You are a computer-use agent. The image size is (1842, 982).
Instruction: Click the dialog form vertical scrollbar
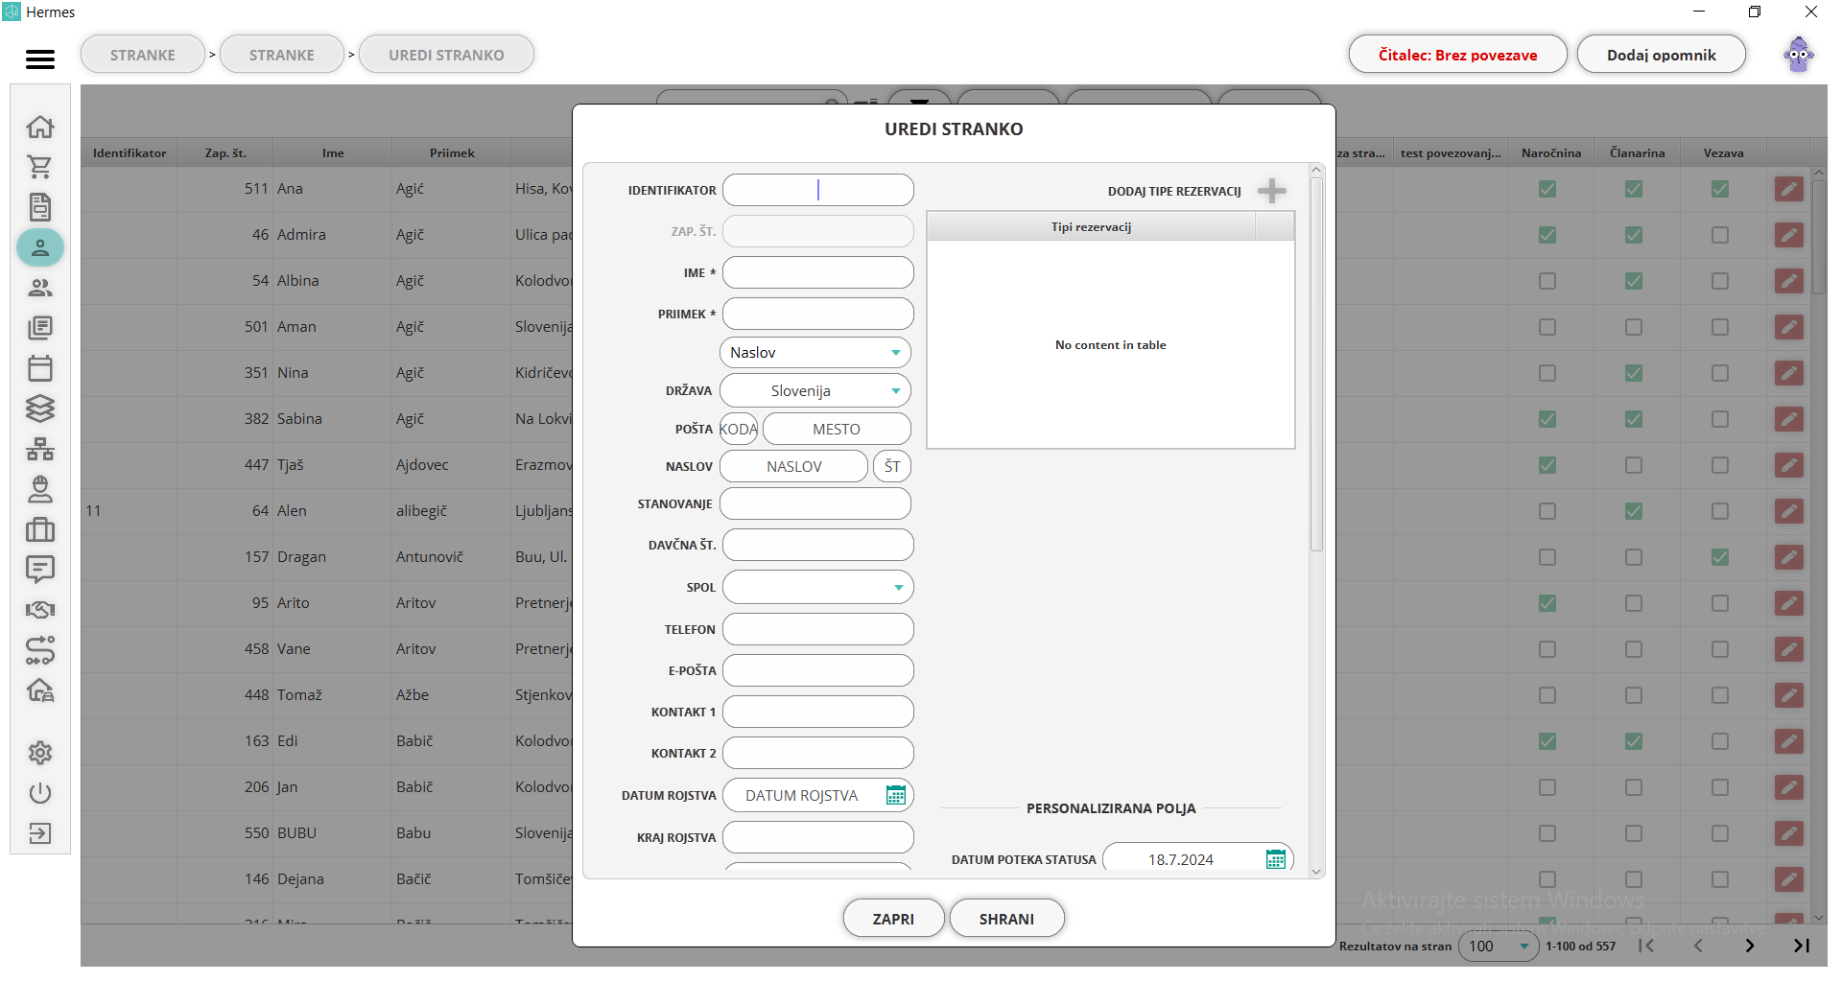click(x=1316, y=364)
